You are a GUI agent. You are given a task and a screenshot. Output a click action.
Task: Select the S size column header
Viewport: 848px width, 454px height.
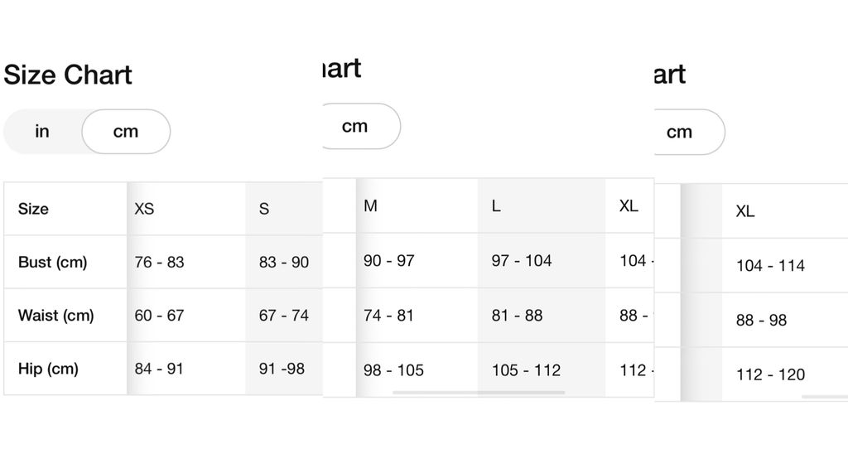point(264,209)
